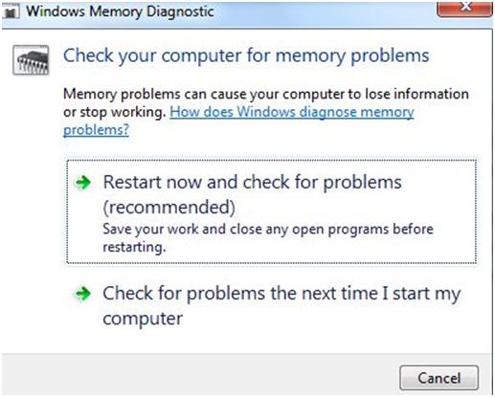Cancel the memory diagnostic dialog
Viewport: 495px width, 397px height.
click(439, 378)
